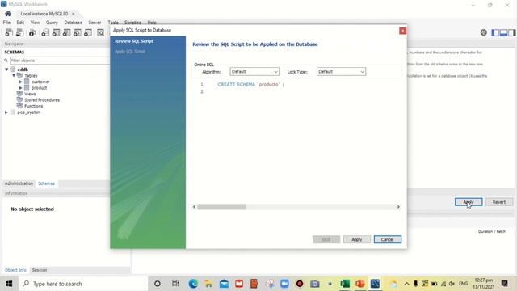The image size is (517, 291).
Task: Click Cancel in the script dialog
Action: (x=388, y=239)
